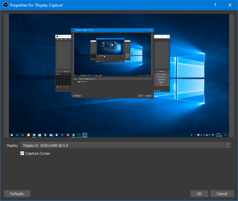Screen dimensions: 238x201
Task: Click the OBS Studio icon in the preview taskbar
Action: pyautogui.click(x=85, y=135)
